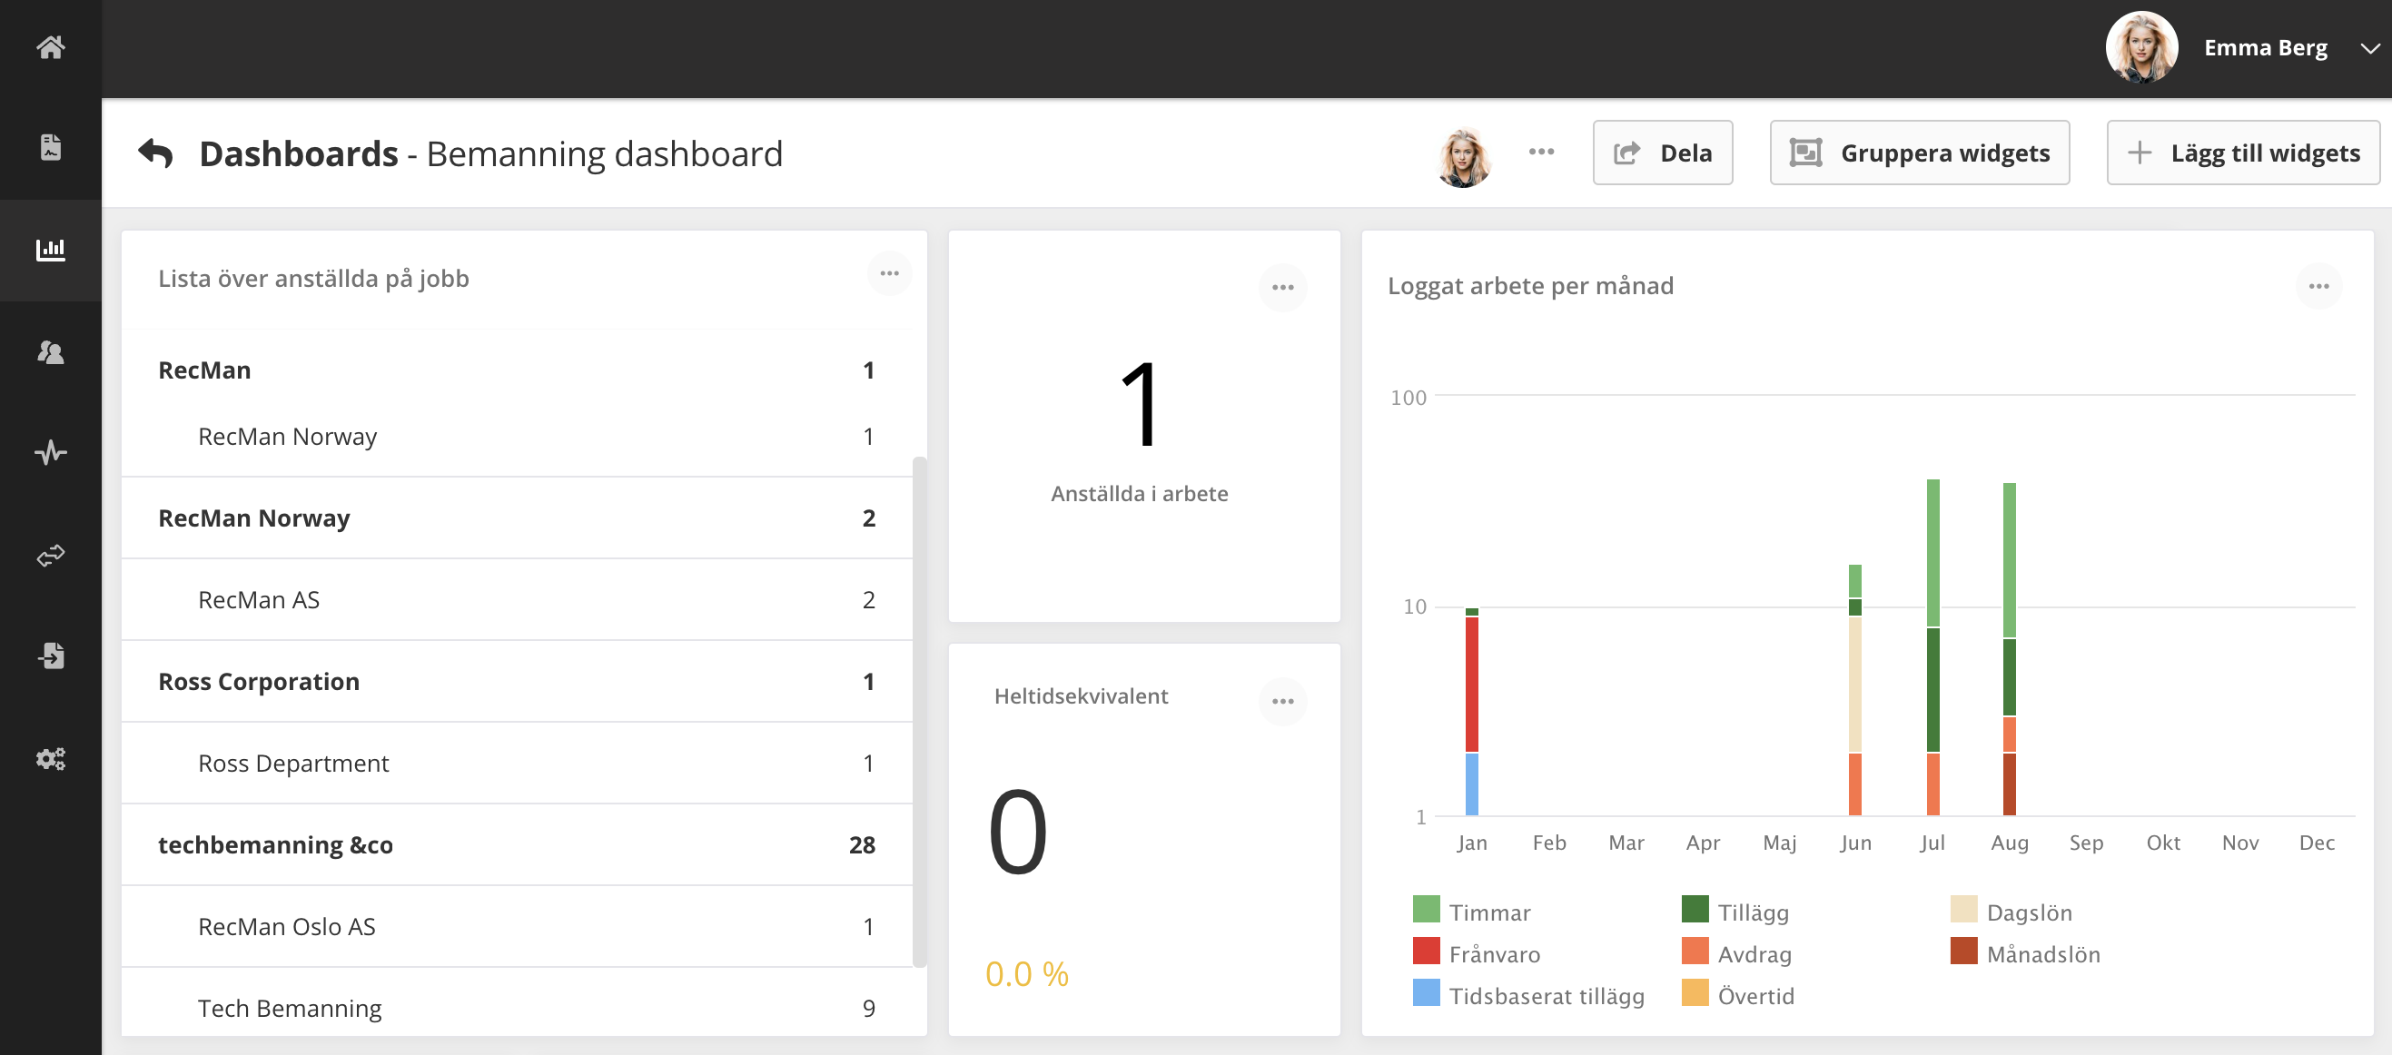Image resolution: width=2392 pixels, height=1055 pixels.
Task: Open the activity pulse icon in sidebar
Action: point(50,452)
